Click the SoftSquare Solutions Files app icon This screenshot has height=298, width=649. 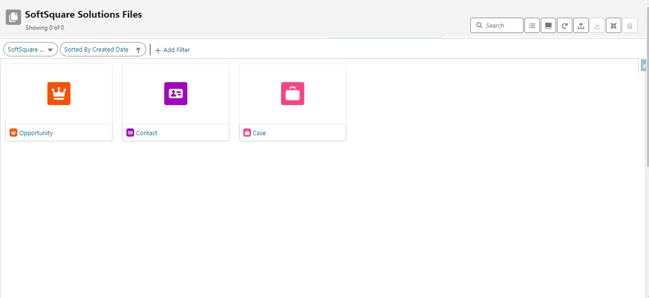point(13,18)
